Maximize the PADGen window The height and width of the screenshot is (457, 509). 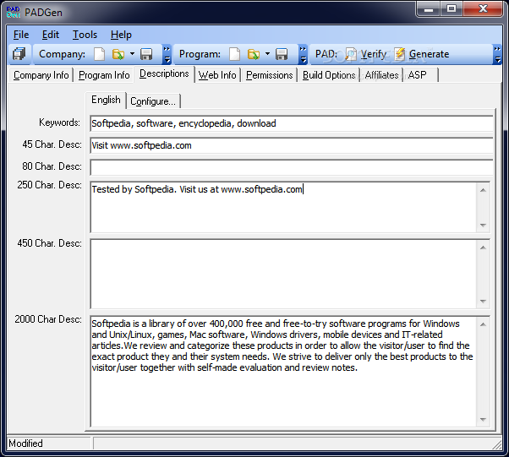coord(452,8)
